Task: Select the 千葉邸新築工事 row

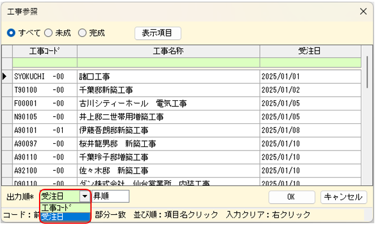Action: (168, 89)
